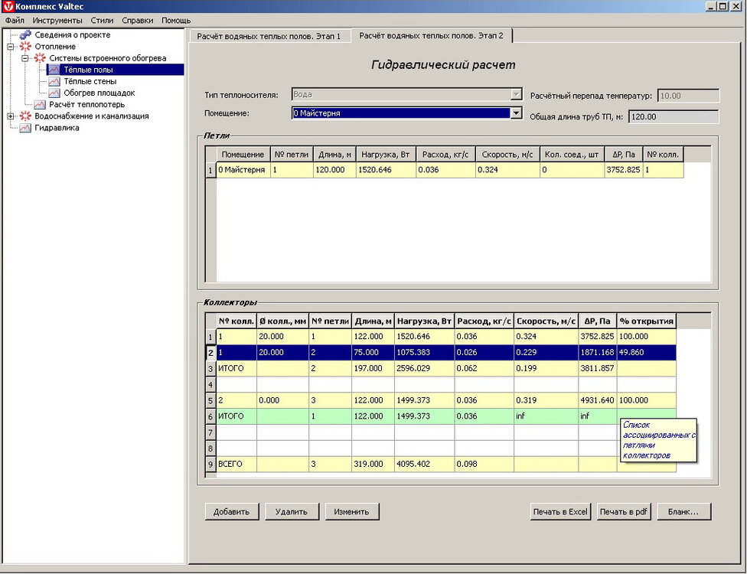
Task: Select the Водоснабжение и канализация icon
Action: point(25,116)
